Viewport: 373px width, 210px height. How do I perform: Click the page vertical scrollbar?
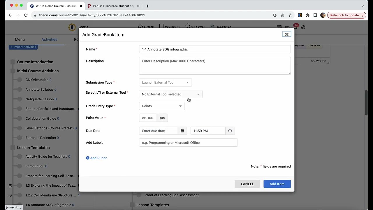[x=366, y=103]
